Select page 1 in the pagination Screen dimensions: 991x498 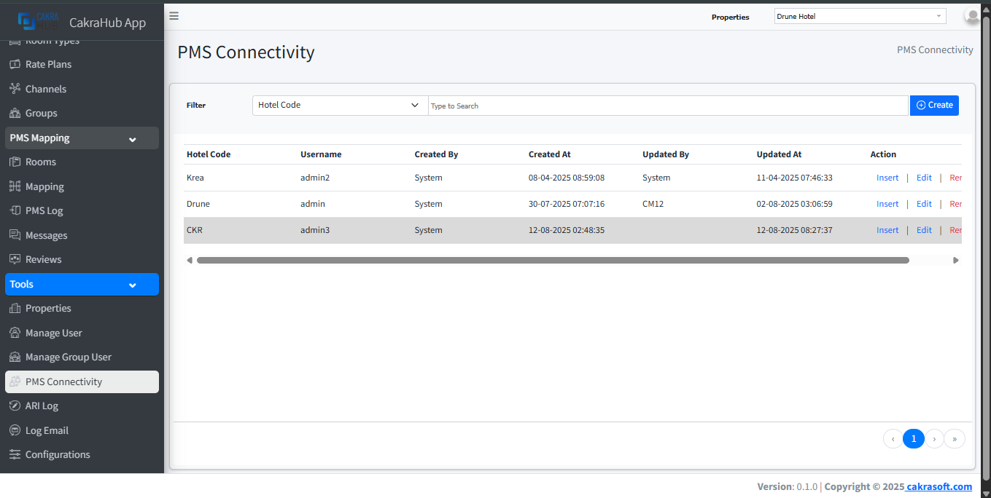coord(914,438)
